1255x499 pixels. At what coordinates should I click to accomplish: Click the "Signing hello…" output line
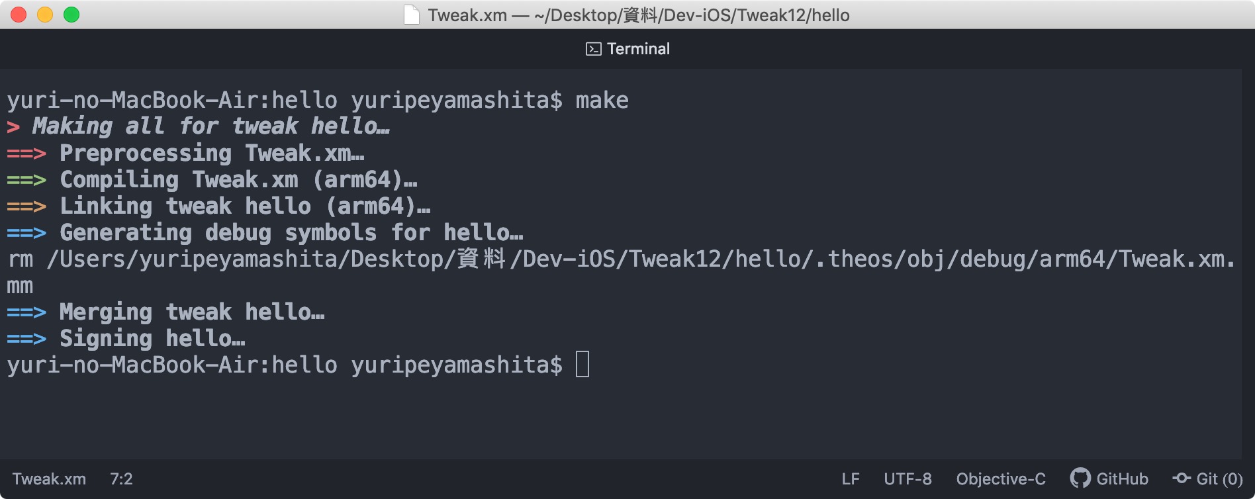[x=152, y=338]
